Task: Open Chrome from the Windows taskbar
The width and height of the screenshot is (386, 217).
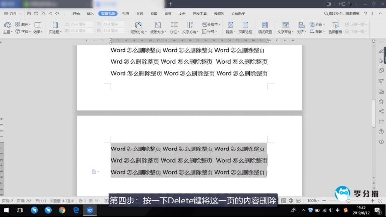Action: [62, 210]
